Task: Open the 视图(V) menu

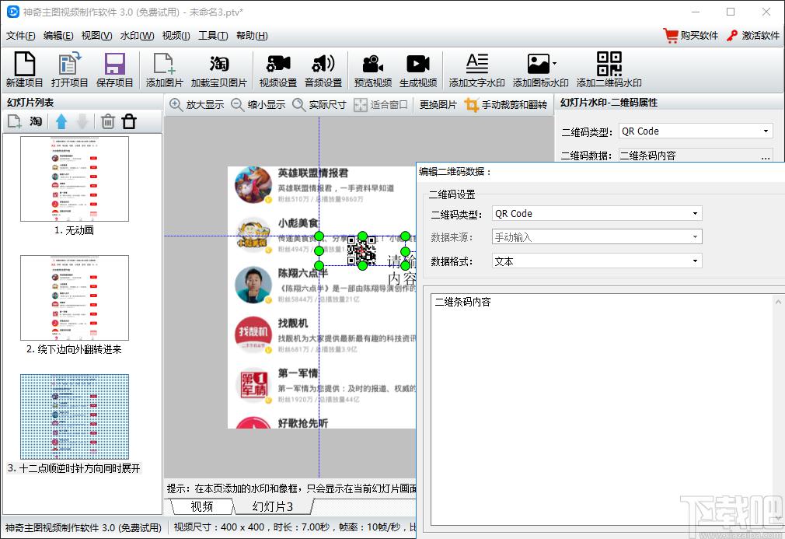Action: 96,36
